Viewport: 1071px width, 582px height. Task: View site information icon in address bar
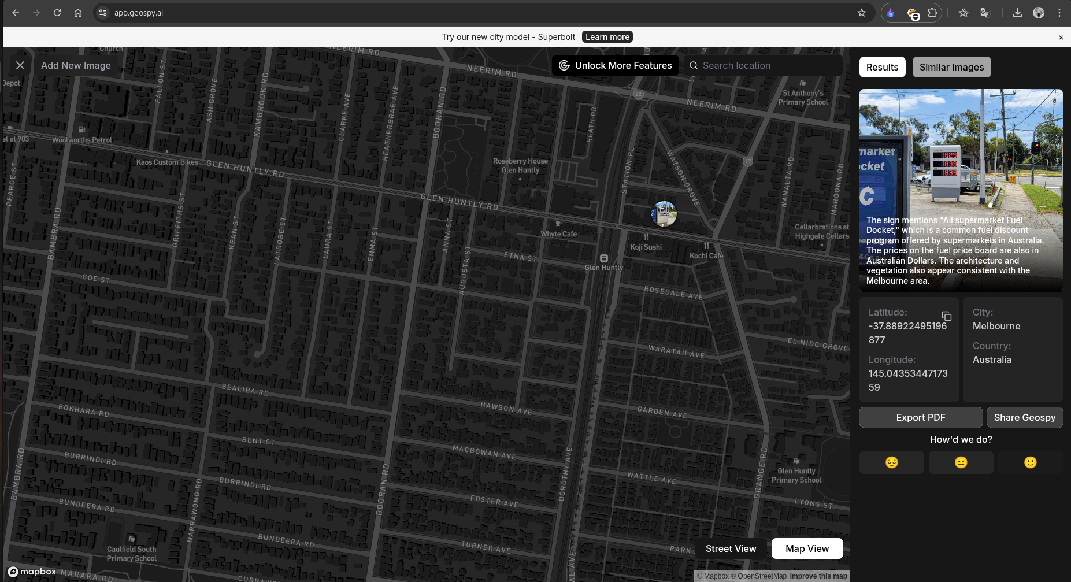click(103, 13)
